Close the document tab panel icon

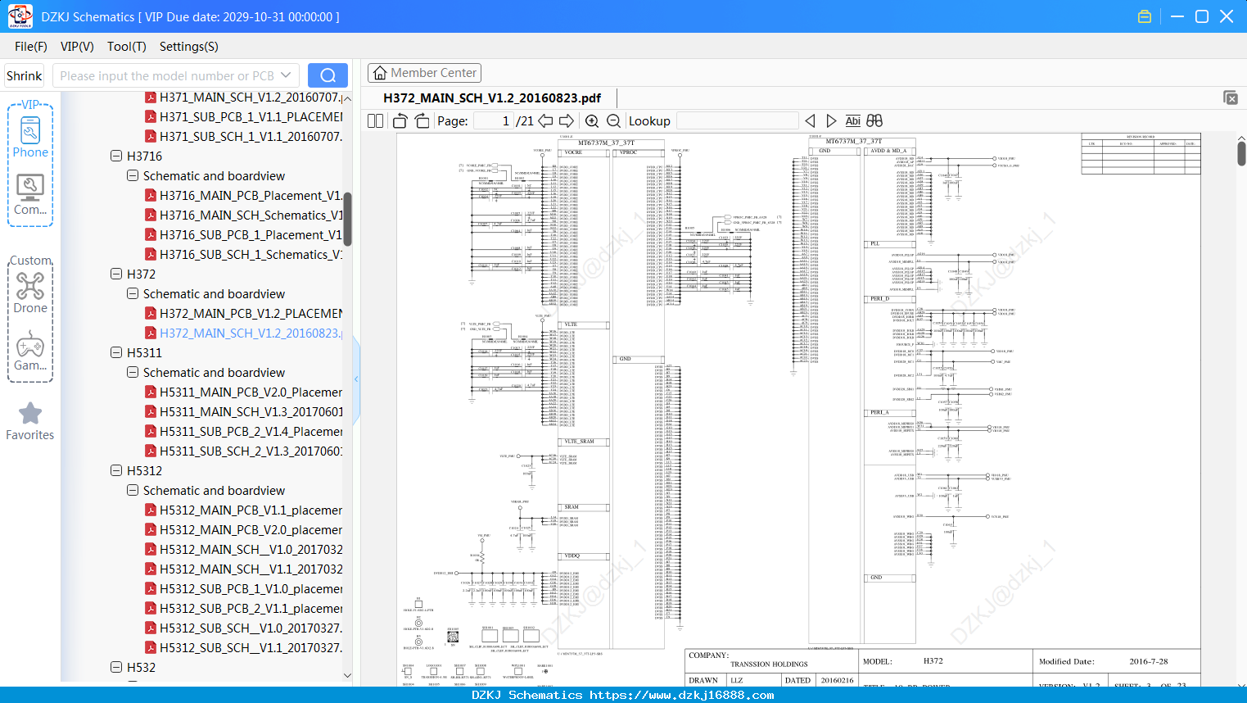(x=1231, y=98)
